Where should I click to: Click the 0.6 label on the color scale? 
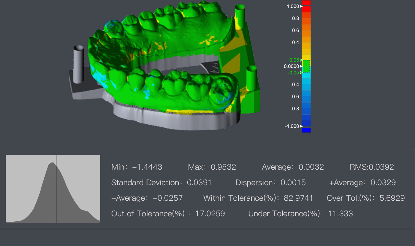[x=295, y=30]
